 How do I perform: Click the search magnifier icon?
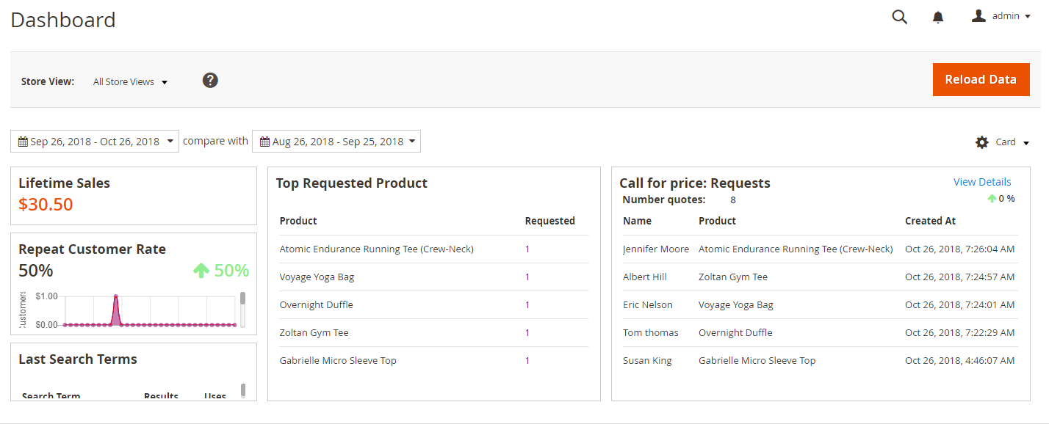click(899, 17)
